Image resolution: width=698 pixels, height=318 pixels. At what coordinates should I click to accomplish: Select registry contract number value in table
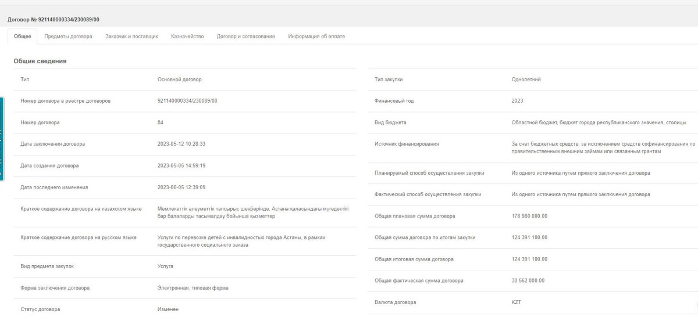pos(187,101)
